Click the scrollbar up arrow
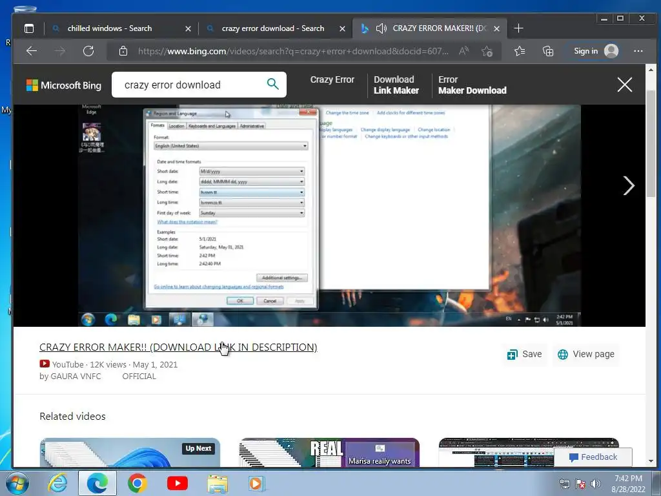 point(651,70)
